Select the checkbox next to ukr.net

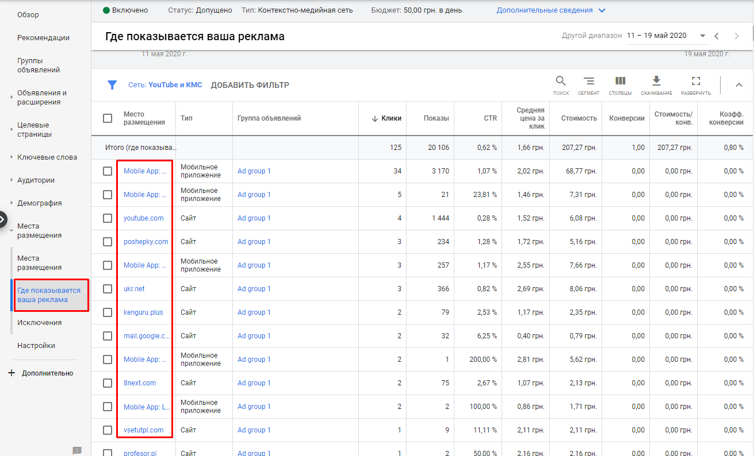108,289
